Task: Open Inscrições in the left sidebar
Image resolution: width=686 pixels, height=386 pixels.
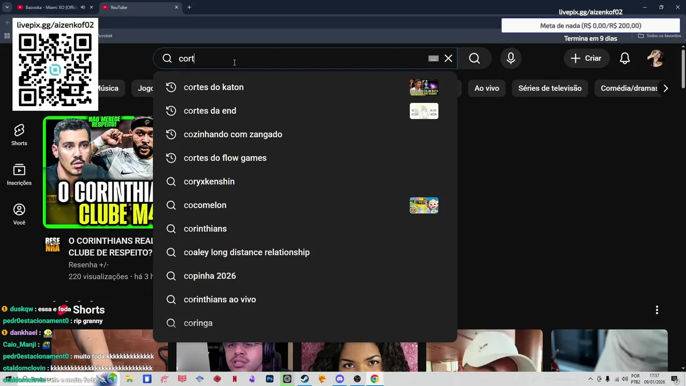Action: coord(19,175)
